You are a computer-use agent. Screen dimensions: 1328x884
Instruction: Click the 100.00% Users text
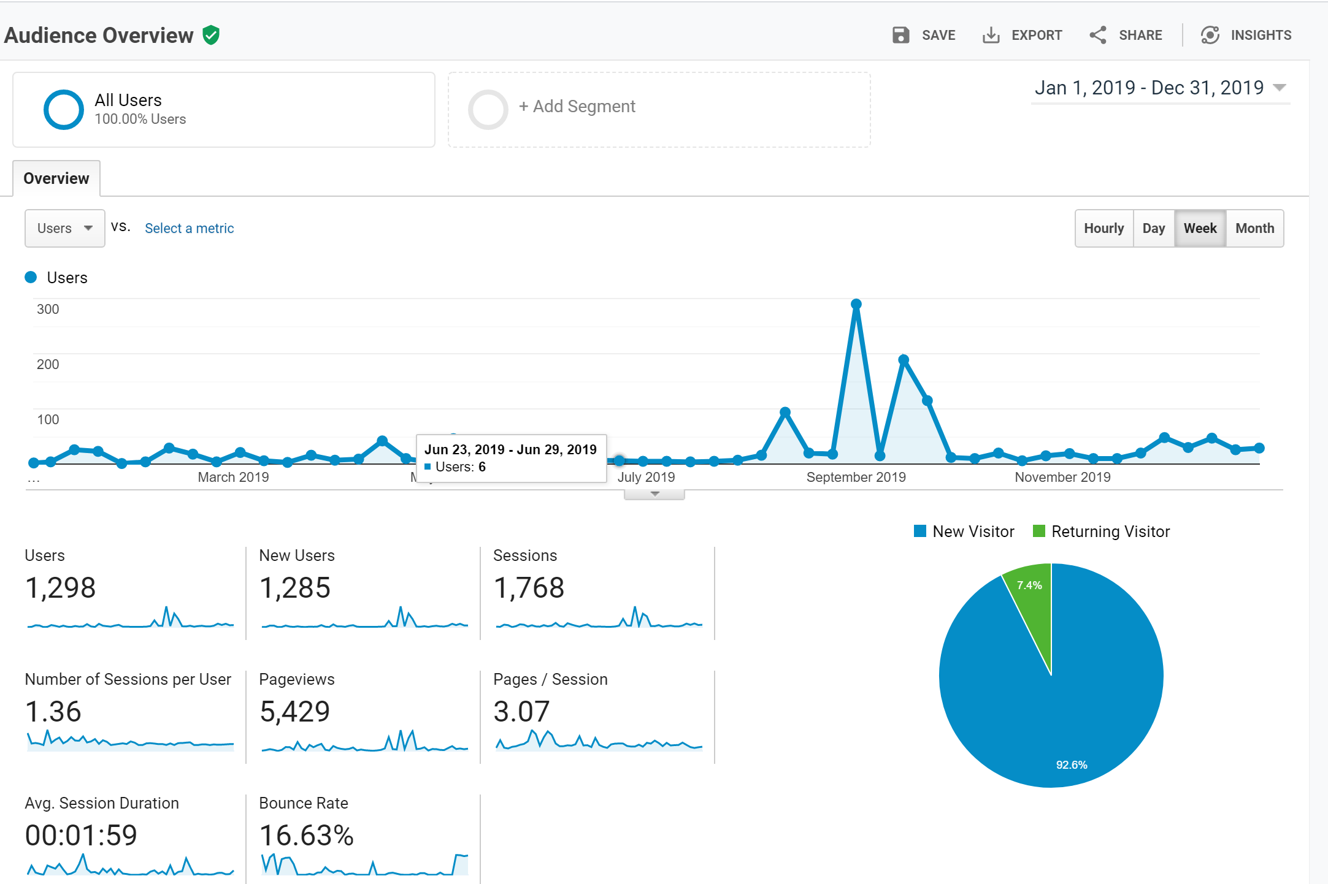coord(140,119)
